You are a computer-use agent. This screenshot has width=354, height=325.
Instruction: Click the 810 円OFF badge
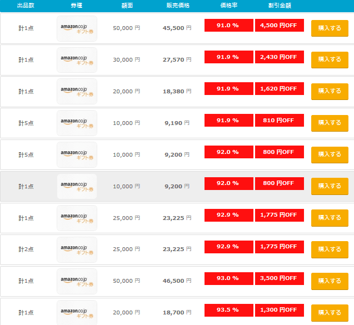(280, 121)
